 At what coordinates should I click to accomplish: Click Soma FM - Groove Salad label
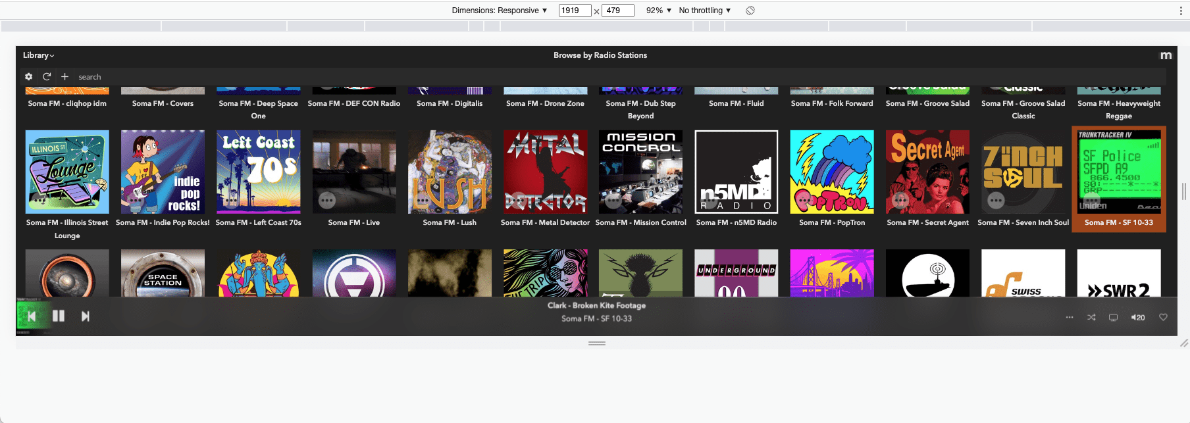pos(928,103)
